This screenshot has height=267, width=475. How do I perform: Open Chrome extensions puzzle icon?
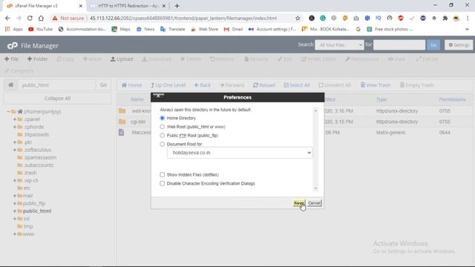coord(445,18)
